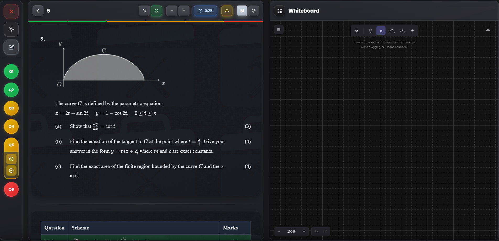Download the whiteboard contents
Image resolution: width=499 pixels, height=241 pixels.
click(488, 29)
